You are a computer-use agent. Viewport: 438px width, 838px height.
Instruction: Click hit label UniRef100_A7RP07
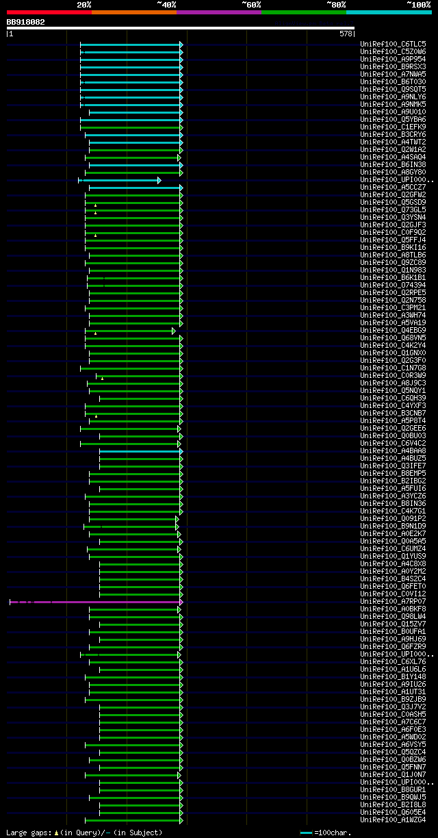(393, 602)
